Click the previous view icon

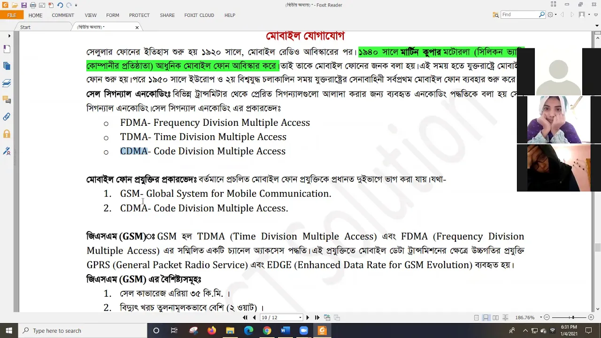(x=327, y=318)
